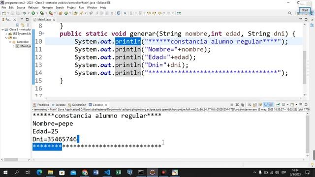Switch to the Declaration tab
315x177 pixels.
pyautogui.click(x=77, y=105)
